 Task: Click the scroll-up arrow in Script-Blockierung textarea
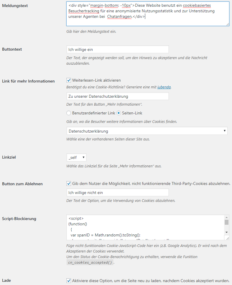click(226, 217)
